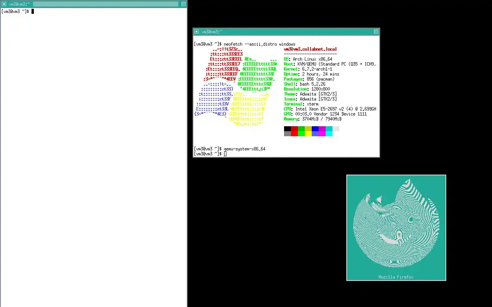
Task: Select neofetch terminal title bar "vm3@vm3:~"
Action: (286, 31)
